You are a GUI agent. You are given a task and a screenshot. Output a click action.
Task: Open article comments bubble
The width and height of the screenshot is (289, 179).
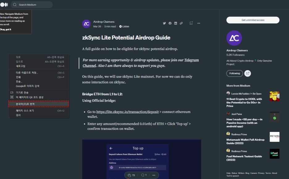(143, 175)
